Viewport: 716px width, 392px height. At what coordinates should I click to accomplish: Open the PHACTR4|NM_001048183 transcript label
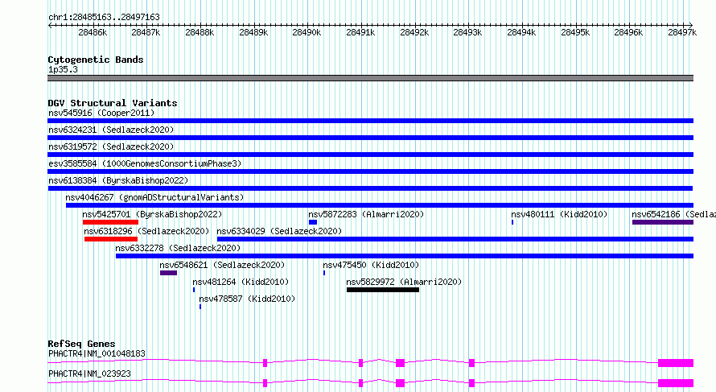click(97, 353)
